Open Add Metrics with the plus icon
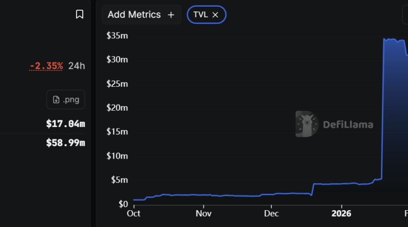 pos(171,15)
